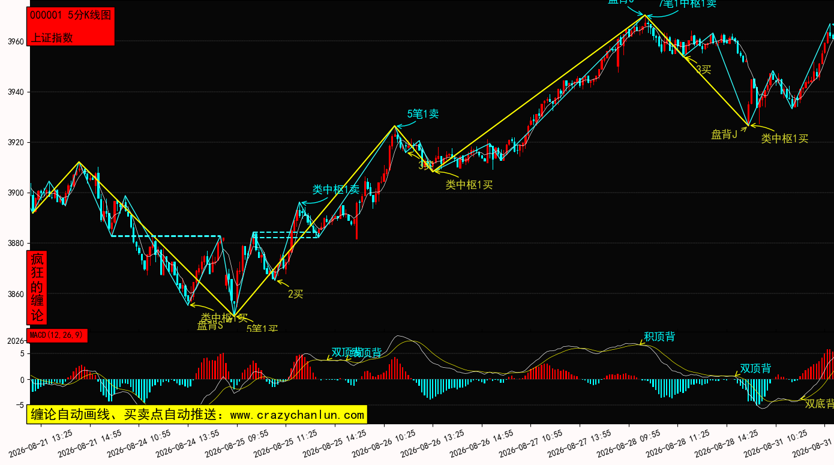Click the 盘背S annotation near chart bottom
This screenshot has height=465, width=834.
tap(210, 326)
